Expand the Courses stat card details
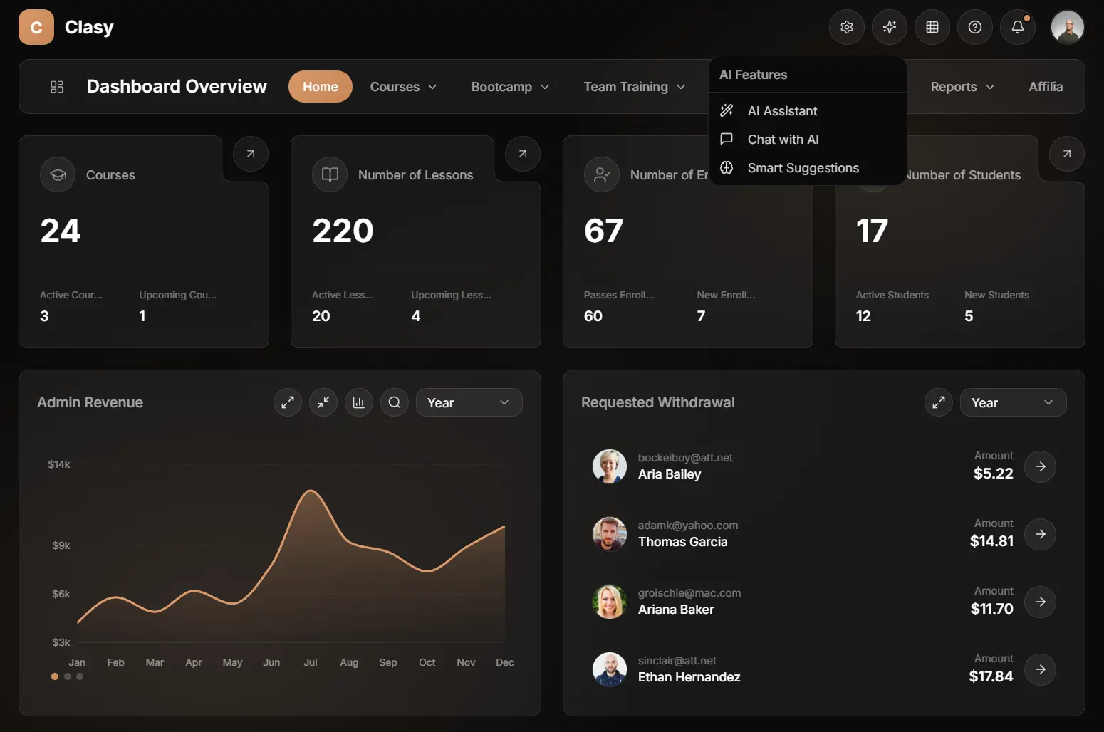1104x732 pixels. click(x=250, y=154)
